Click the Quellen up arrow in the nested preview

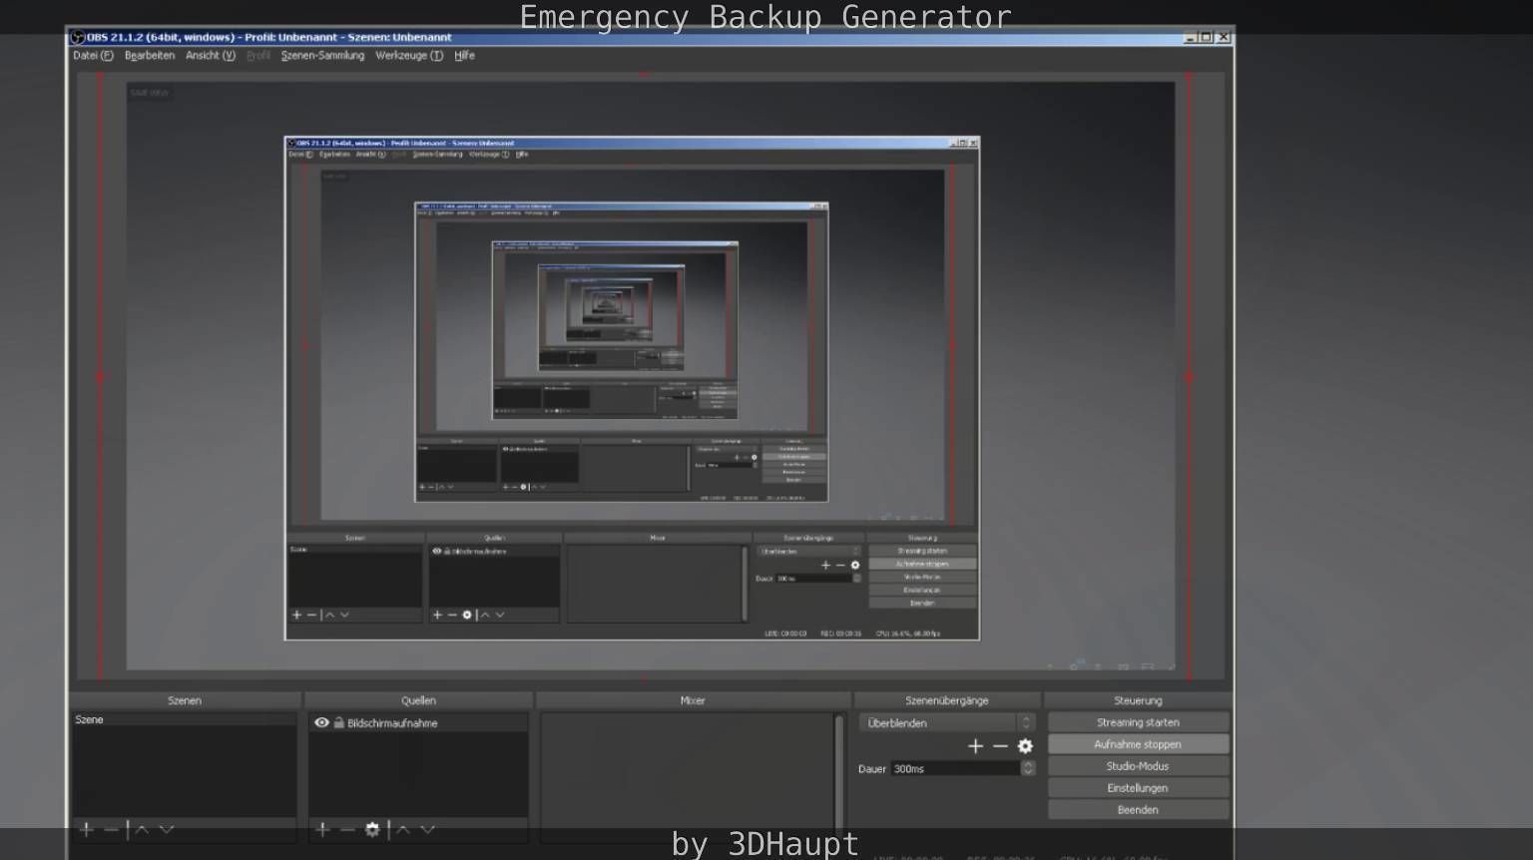(485, 615)
